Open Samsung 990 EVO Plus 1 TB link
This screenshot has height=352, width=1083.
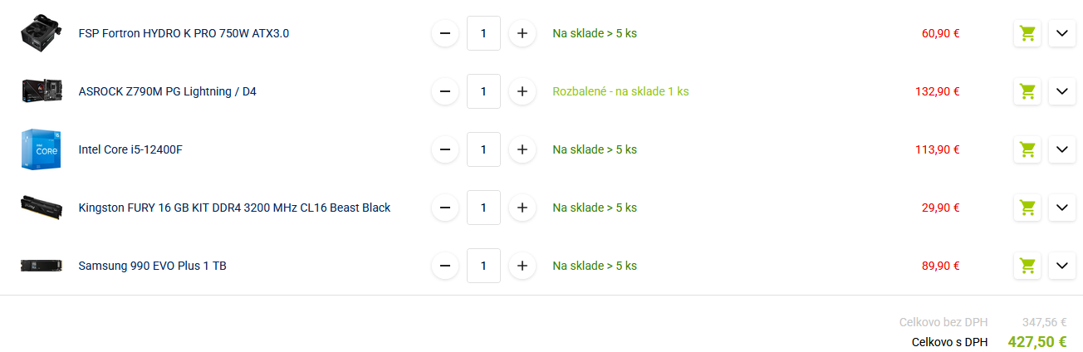(x=152, y=266)
